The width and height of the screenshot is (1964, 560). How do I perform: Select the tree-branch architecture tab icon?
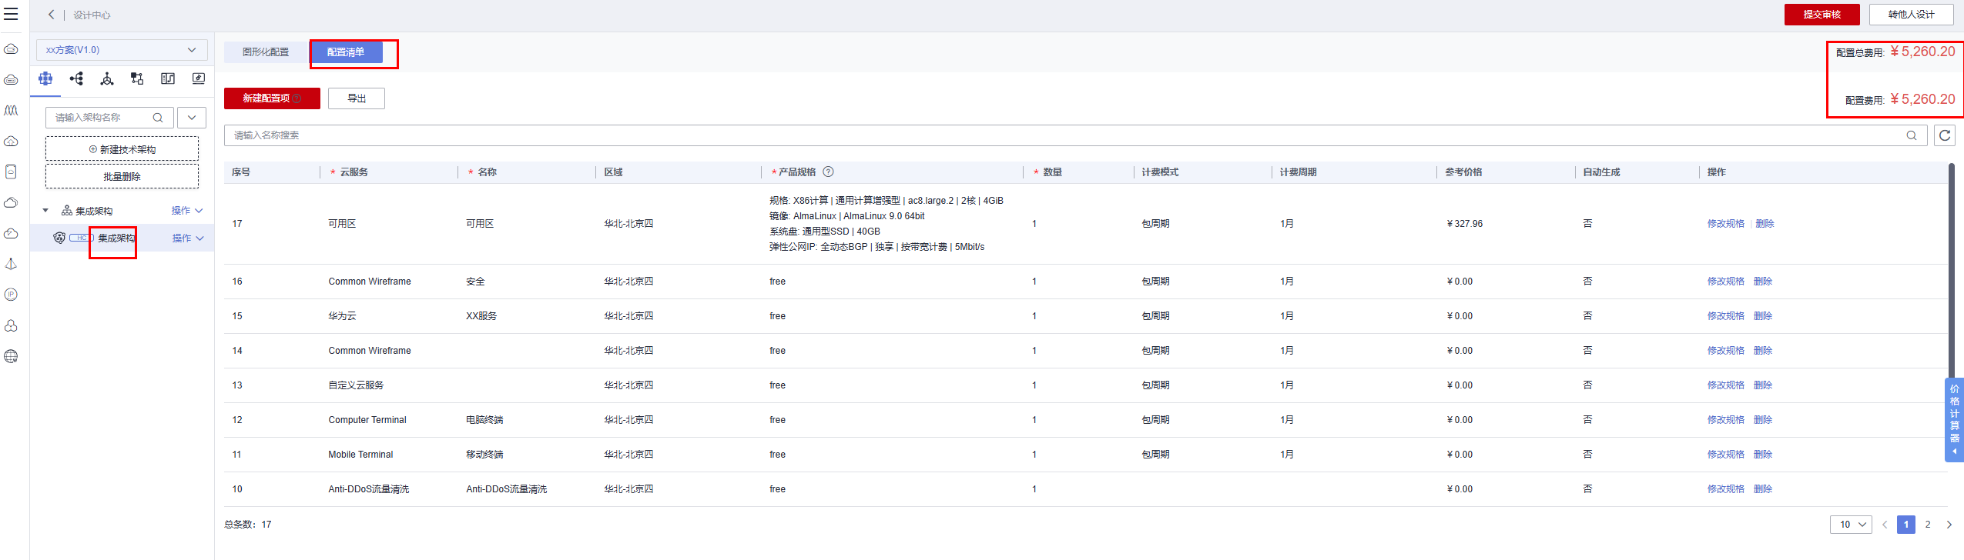point(76,78)
